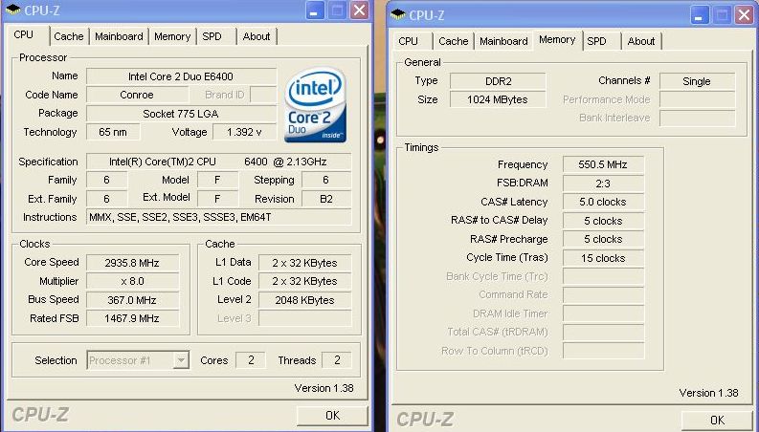Click the empty Level 3 cache field
The height and width of the screenshot is (432, 759).
point(304,318)
